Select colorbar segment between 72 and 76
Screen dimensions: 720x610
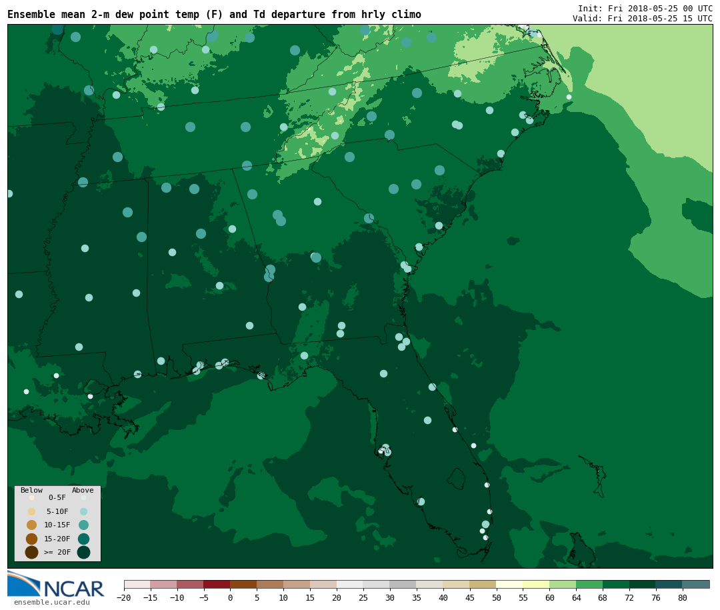click(x=643, y=584)
